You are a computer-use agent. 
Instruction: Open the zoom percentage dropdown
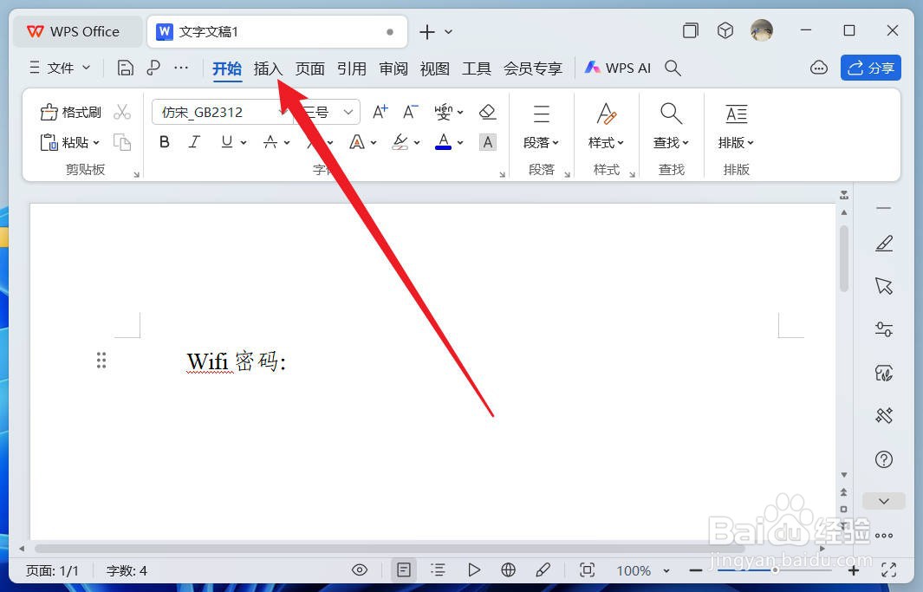[642, 570]
